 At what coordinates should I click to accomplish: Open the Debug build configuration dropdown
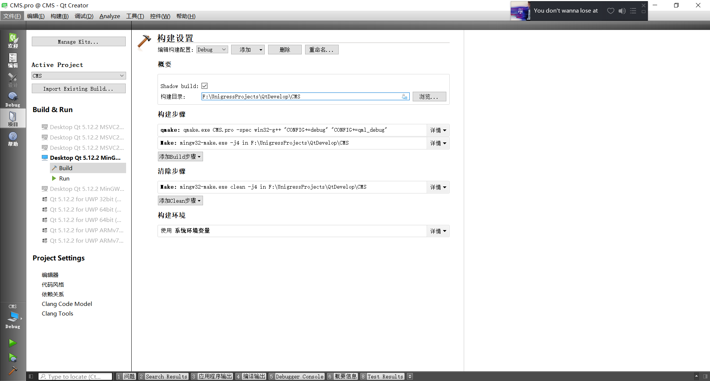point(212,49)
